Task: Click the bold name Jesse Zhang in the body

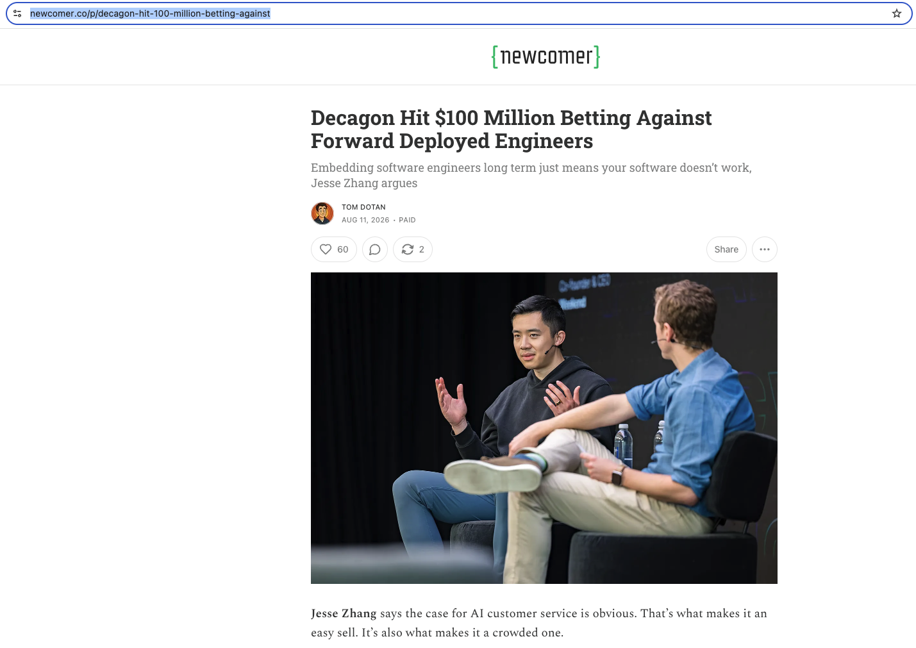Action: click(x=344, y=613)
